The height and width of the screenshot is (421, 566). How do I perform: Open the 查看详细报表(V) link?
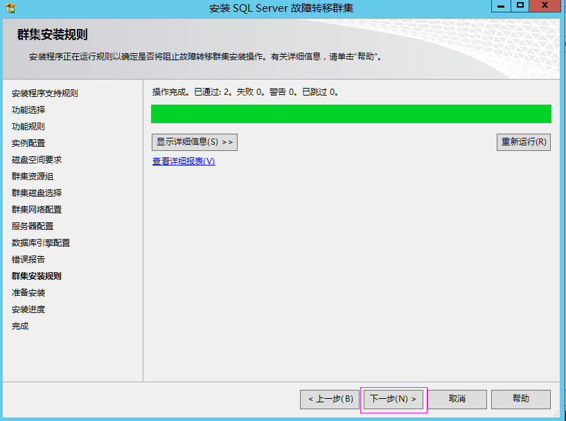click(184, 161)
